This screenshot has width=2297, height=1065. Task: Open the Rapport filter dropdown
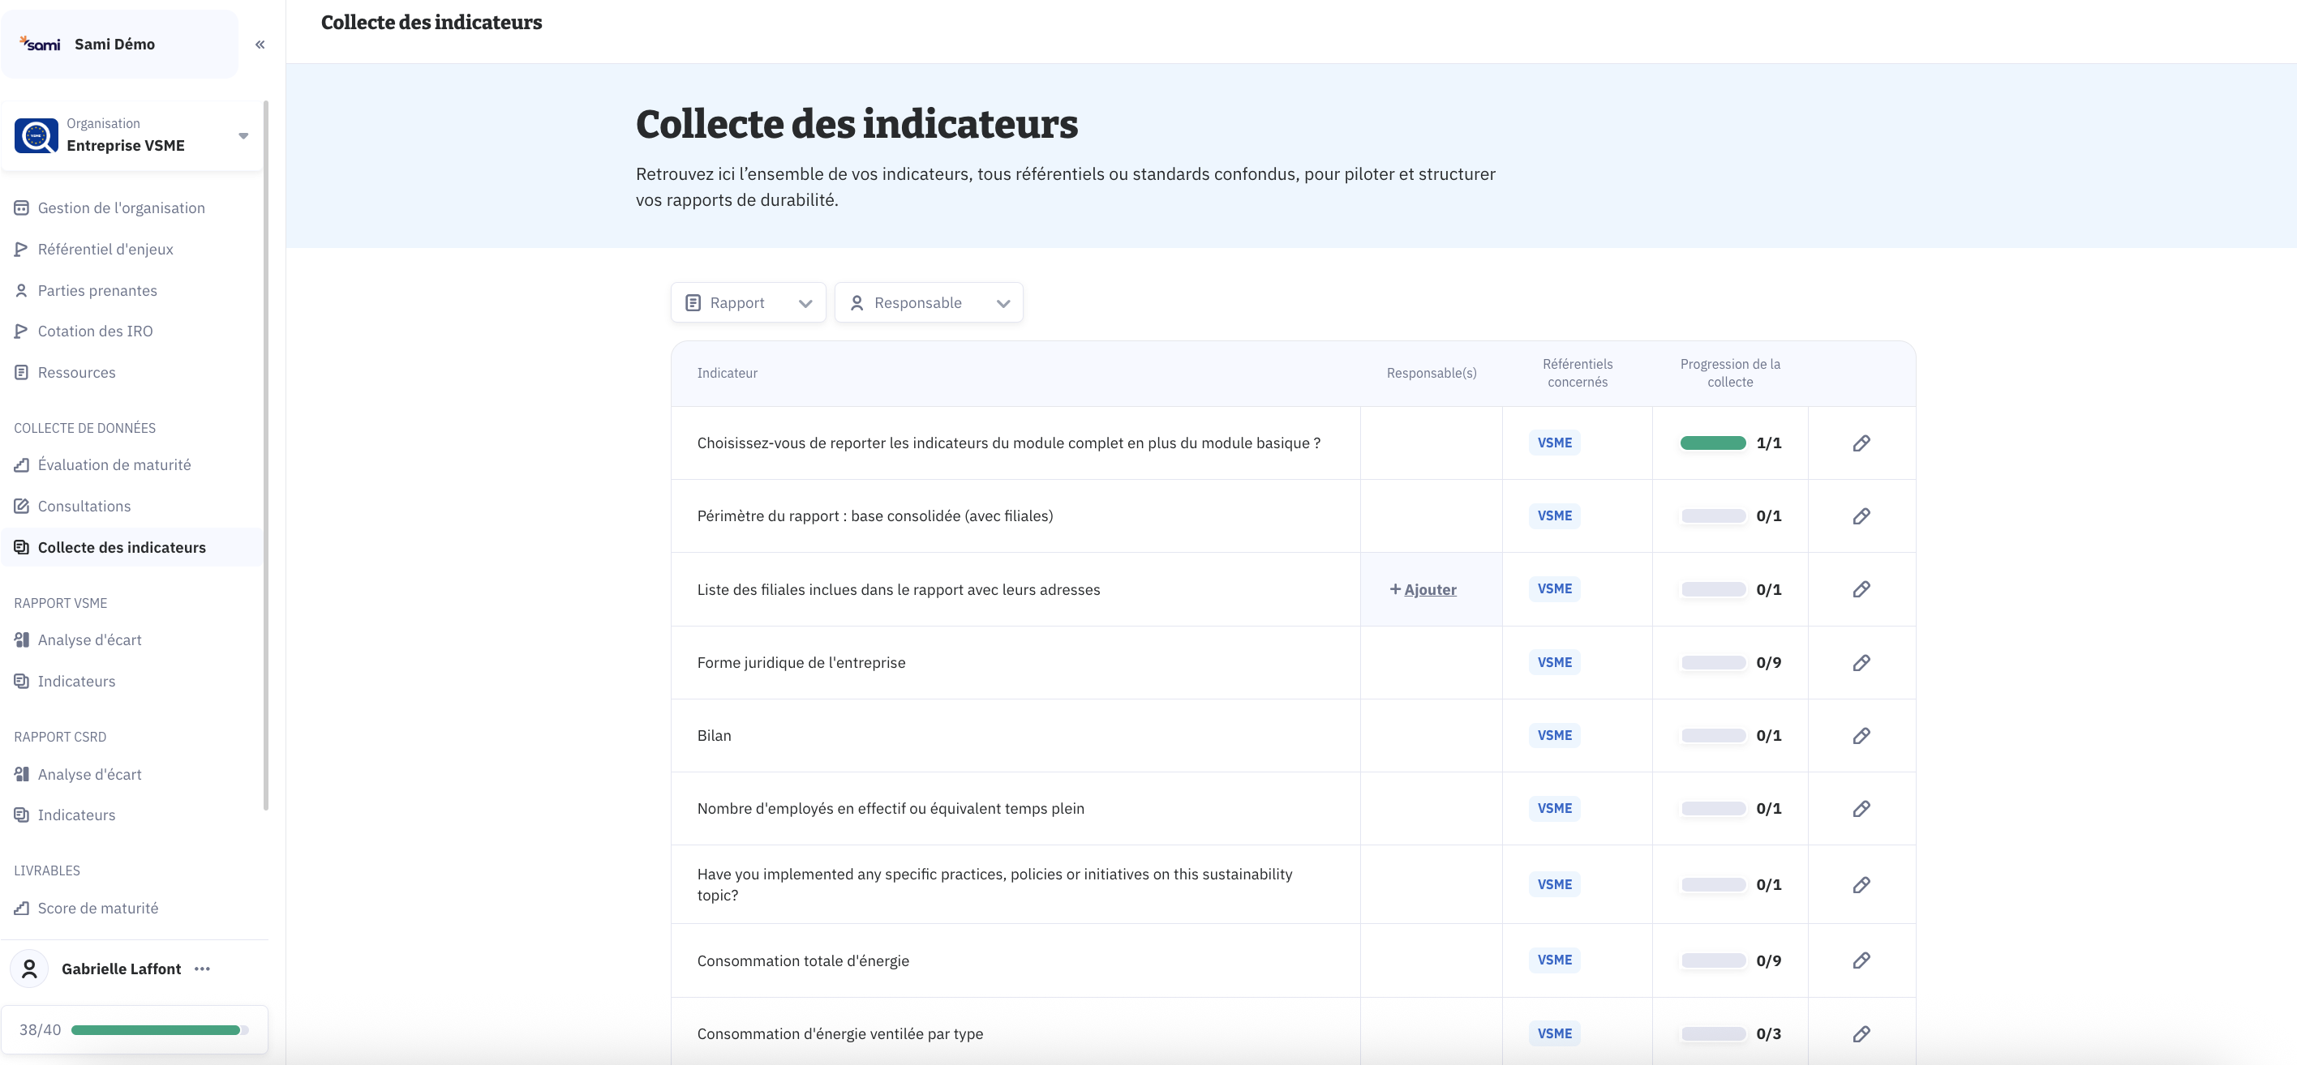tap(747, 303)
